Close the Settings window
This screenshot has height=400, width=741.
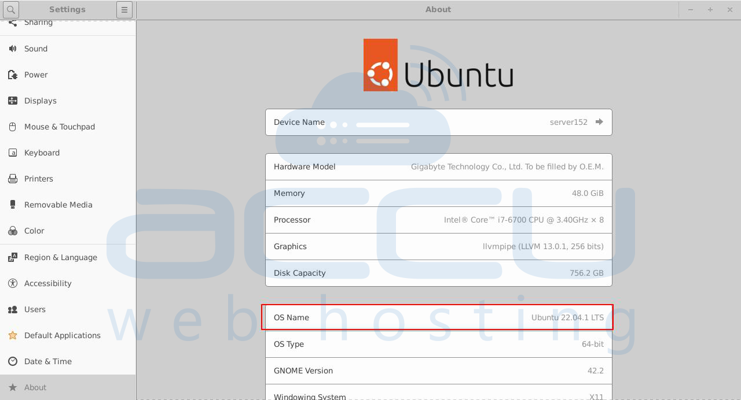pos(730,10)
